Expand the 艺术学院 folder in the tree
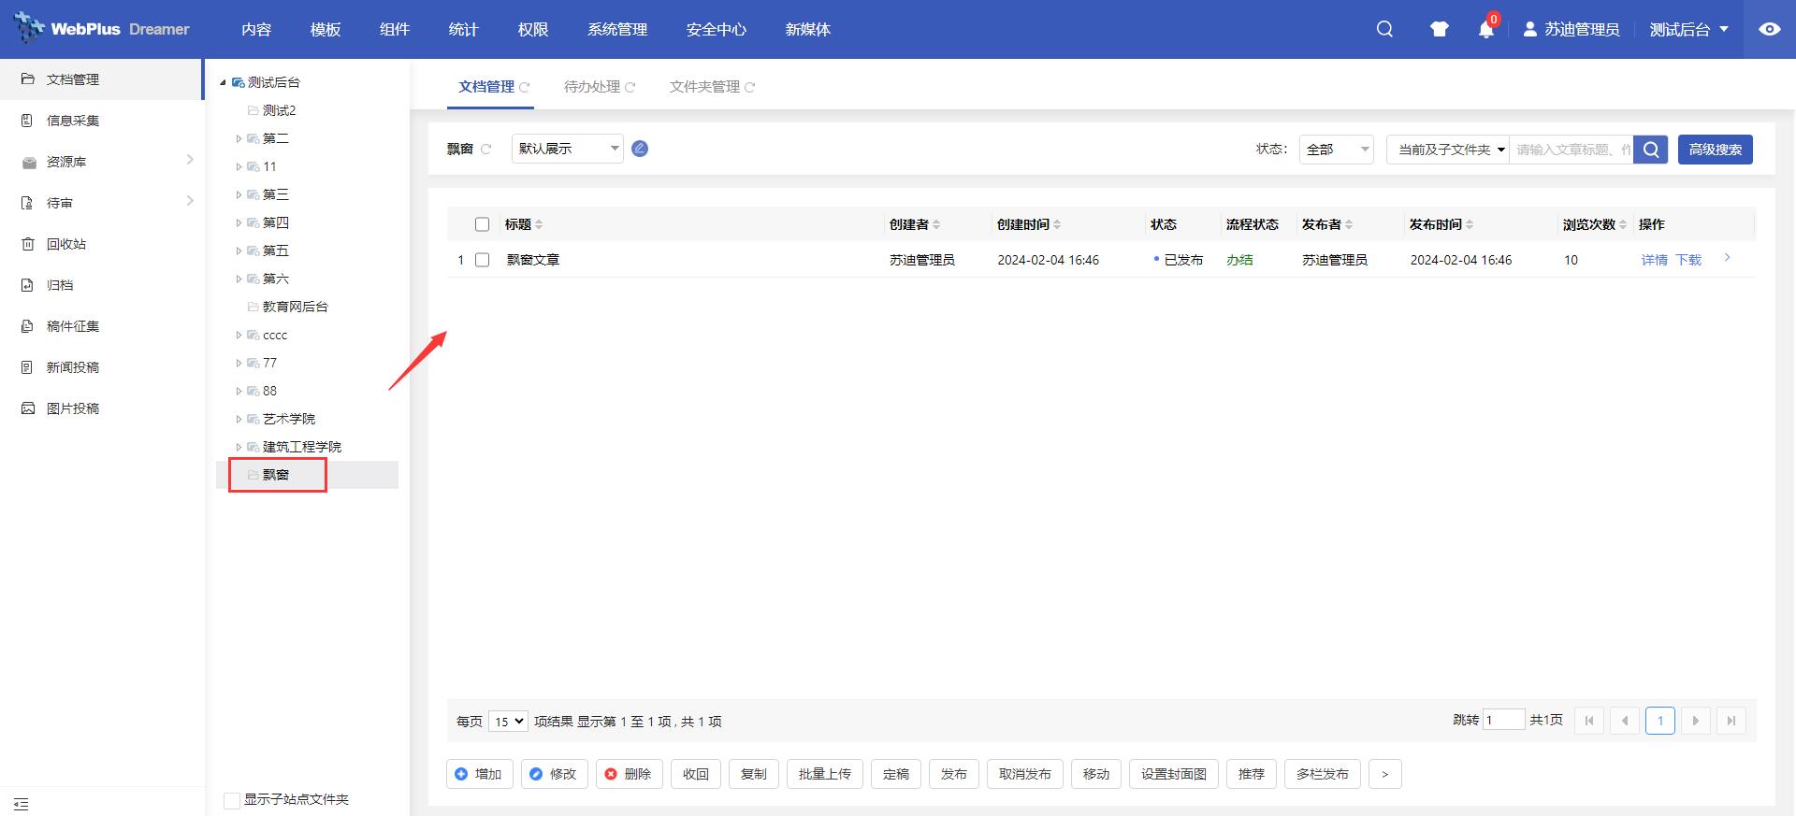Viewport: 1796px width, 816px height. (x=239, y=419)
